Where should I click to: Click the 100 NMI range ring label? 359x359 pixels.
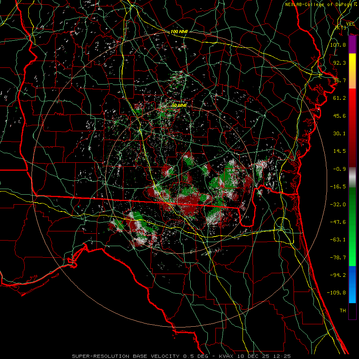(179, 32)
